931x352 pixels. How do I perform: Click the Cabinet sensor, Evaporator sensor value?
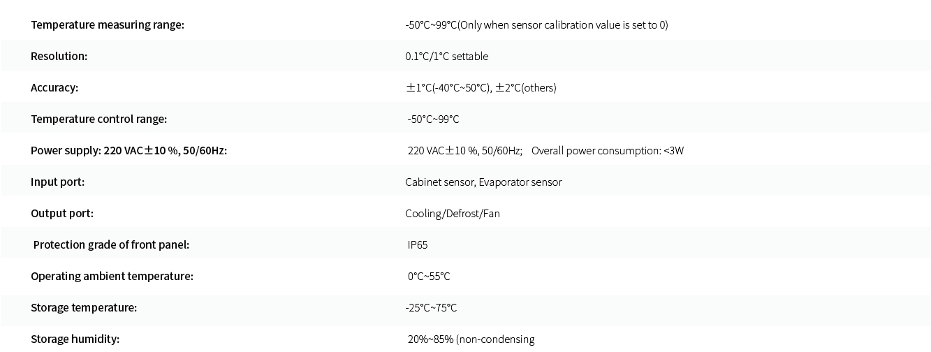tap(483, 182)
